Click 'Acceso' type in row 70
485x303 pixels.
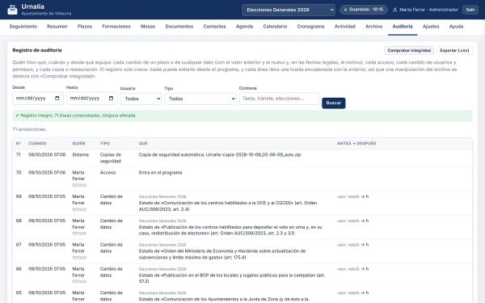(x=108, y=173)
